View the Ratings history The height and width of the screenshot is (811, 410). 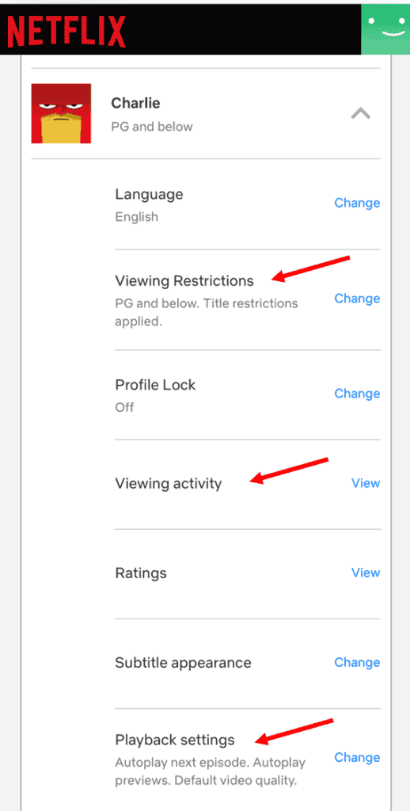tap(366, 573)
